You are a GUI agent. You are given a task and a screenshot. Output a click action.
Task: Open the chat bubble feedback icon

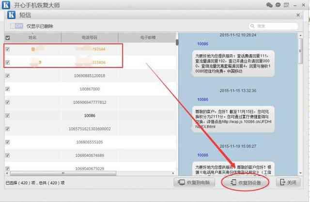278,5
